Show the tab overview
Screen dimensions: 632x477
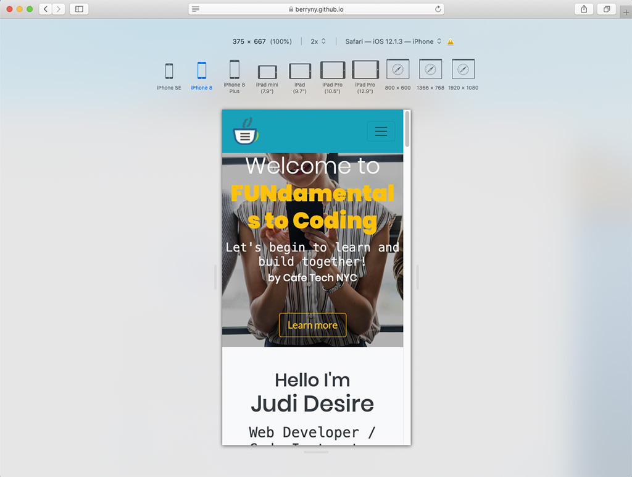[607, 9]
